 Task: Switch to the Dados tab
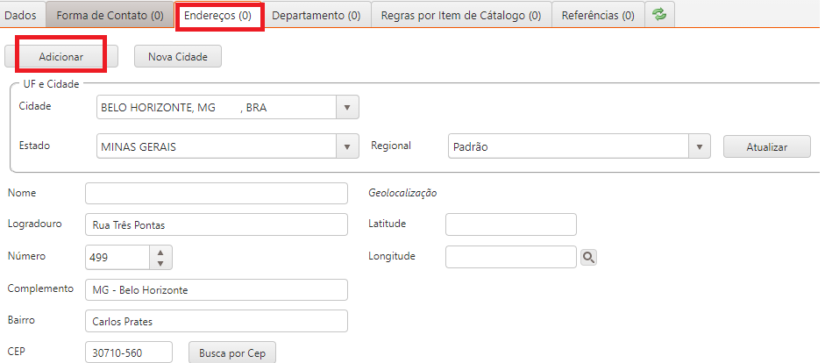click(x=21, y=15)
